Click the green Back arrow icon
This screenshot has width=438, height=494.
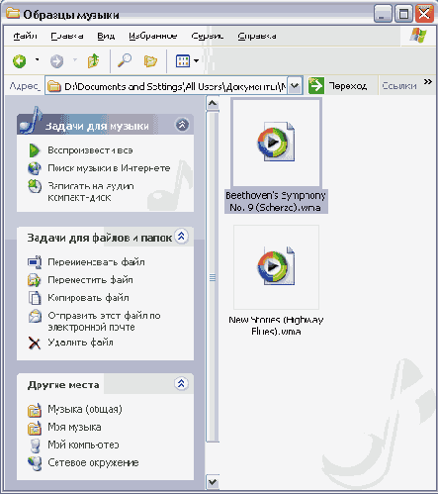click(x=19, y=61)
